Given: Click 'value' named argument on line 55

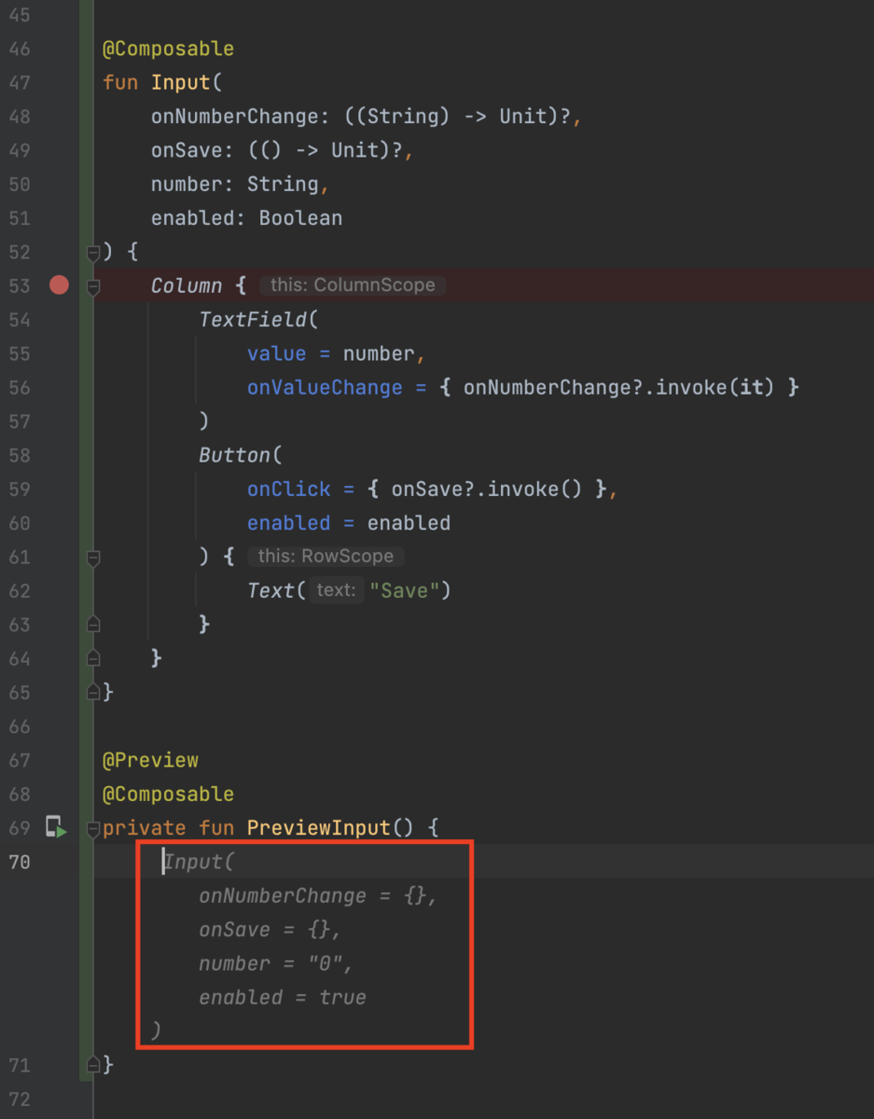Looking at the screenshot, I should 276,353.
